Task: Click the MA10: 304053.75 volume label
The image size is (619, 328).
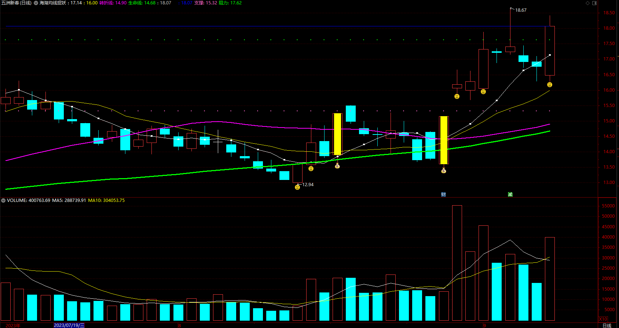Action: click(x=106, y=200)
